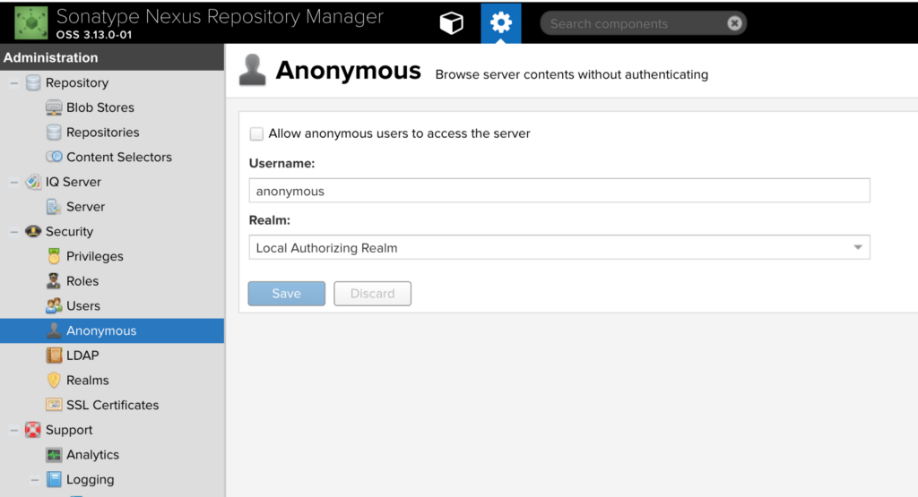Click the Anonymous silhouette icon in sidebar
The width and height of the screenshot is (918, 497).
(x=54, y=330)
